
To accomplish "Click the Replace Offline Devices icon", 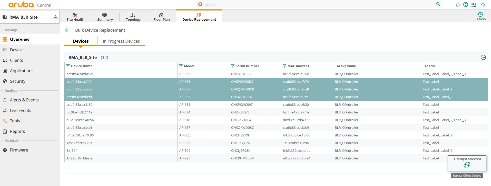I will pos(467,165).
